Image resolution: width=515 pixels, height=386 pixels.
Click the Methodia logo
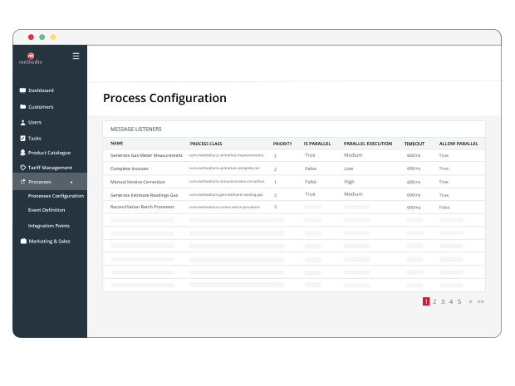pos(30,59)
